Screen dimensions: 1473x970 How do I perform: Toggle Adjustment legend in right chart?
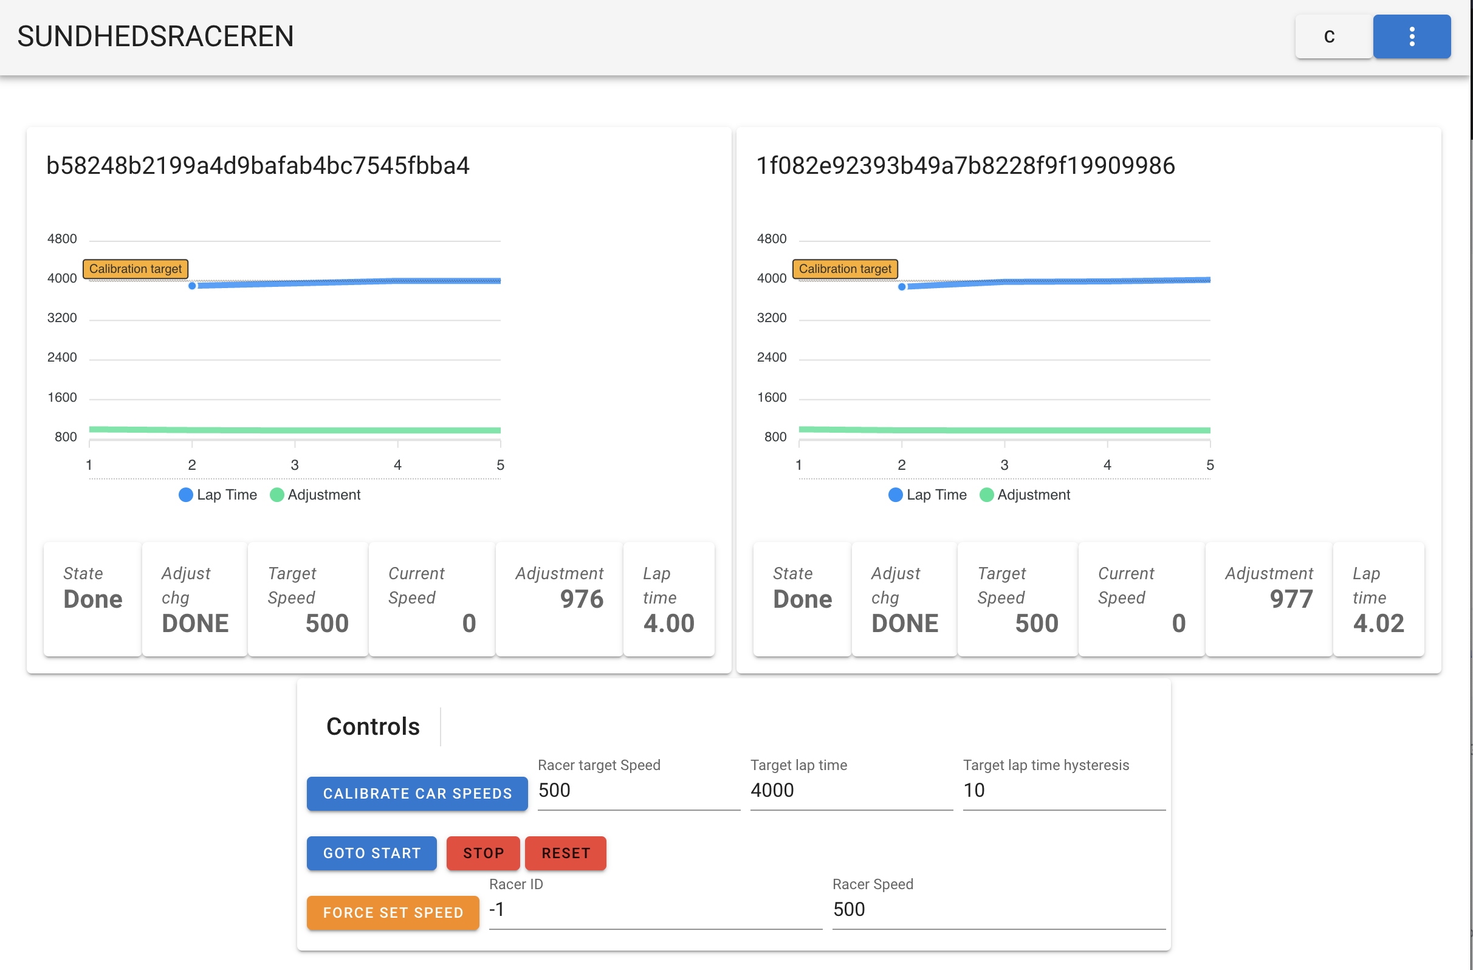[x=1026, y=495]
